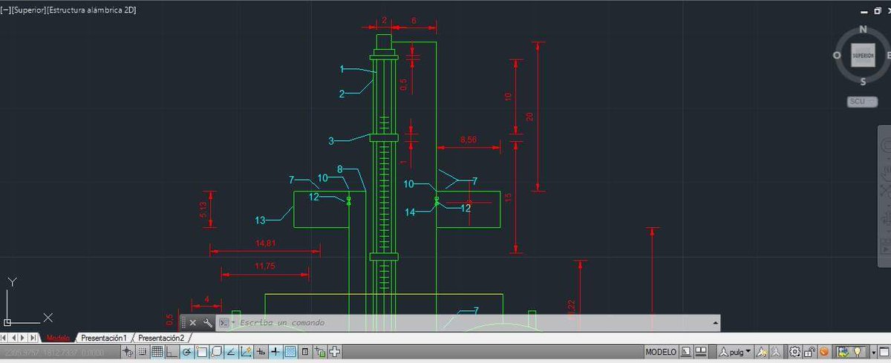This screenshot has width=891, height=363.
Task: Toggle Infer Constraints in status bar
Action: [x=128, y=352]
